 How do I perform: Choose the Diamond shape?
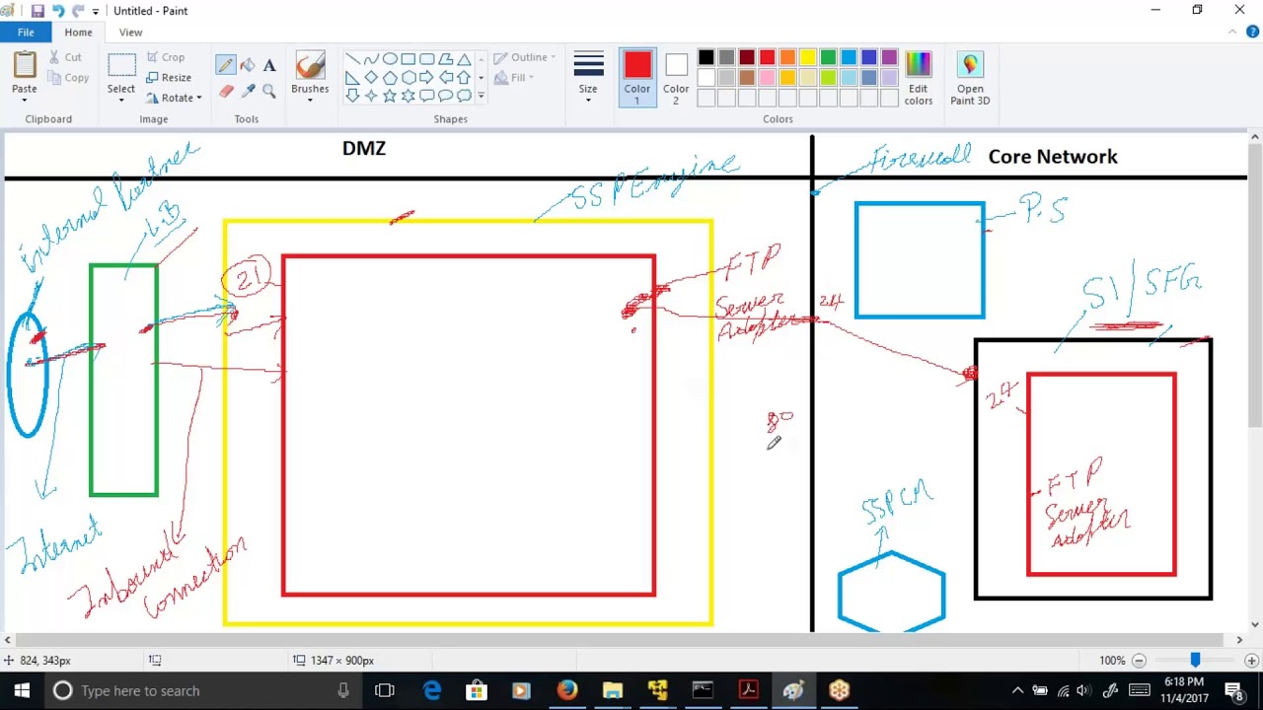tap(371, 77)
